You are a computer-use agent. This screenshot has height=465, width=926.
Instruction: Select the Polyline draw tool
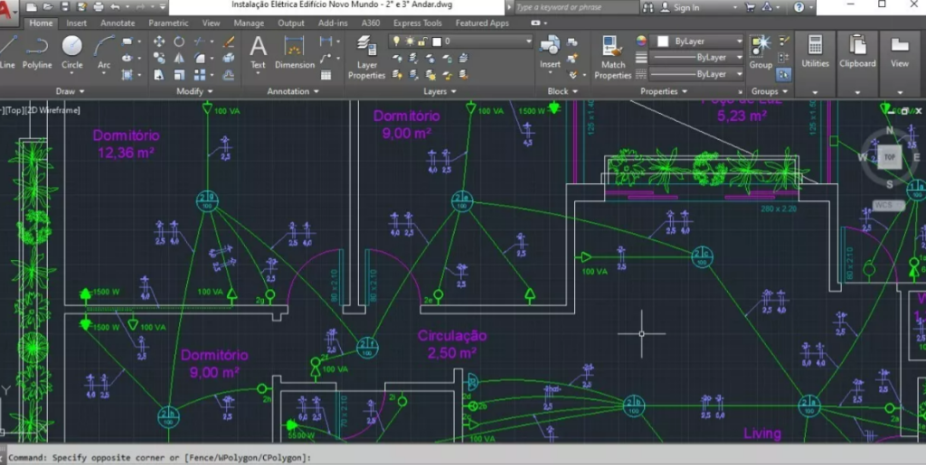[x=37, y=52]
